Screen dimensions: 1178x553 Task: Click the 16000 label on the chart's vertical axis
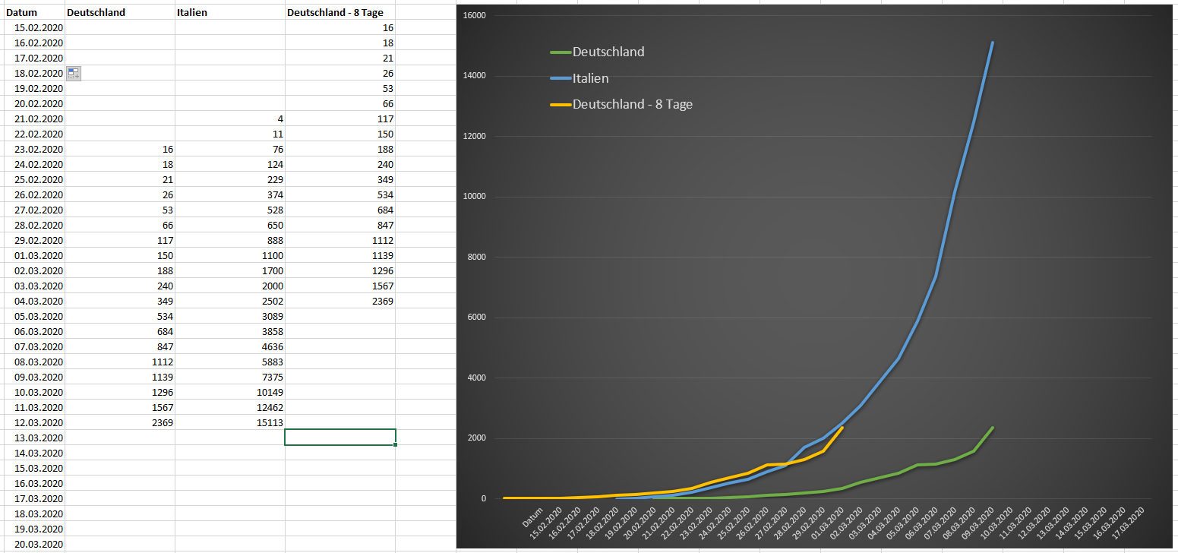(x=475, y=16)
